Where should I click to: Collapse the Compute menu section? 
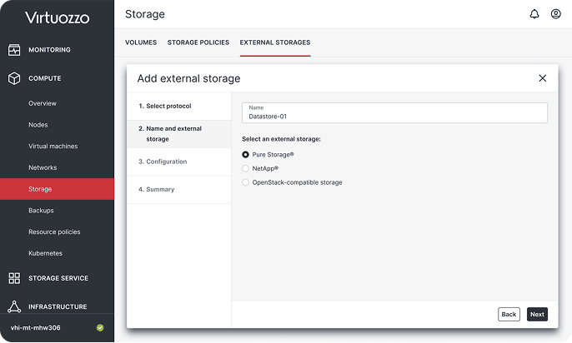(x=45, y=78)
